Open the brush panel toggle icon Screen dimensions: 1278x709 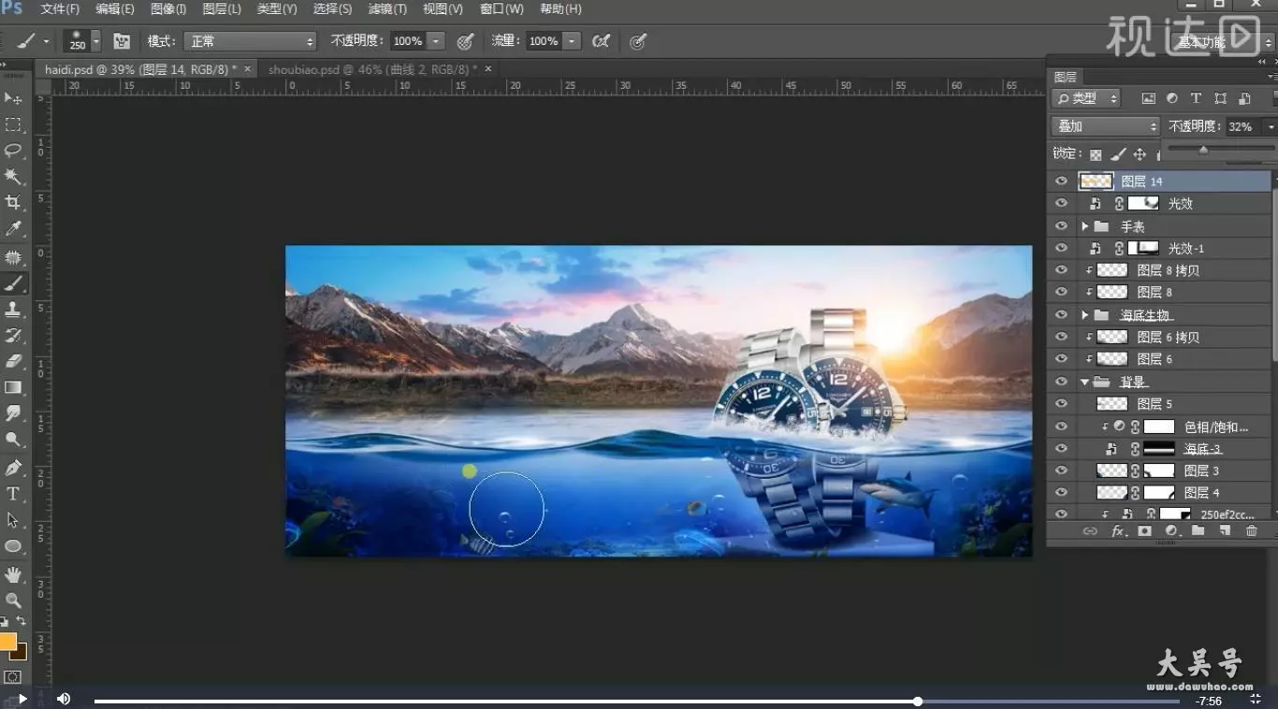(122, 41)
